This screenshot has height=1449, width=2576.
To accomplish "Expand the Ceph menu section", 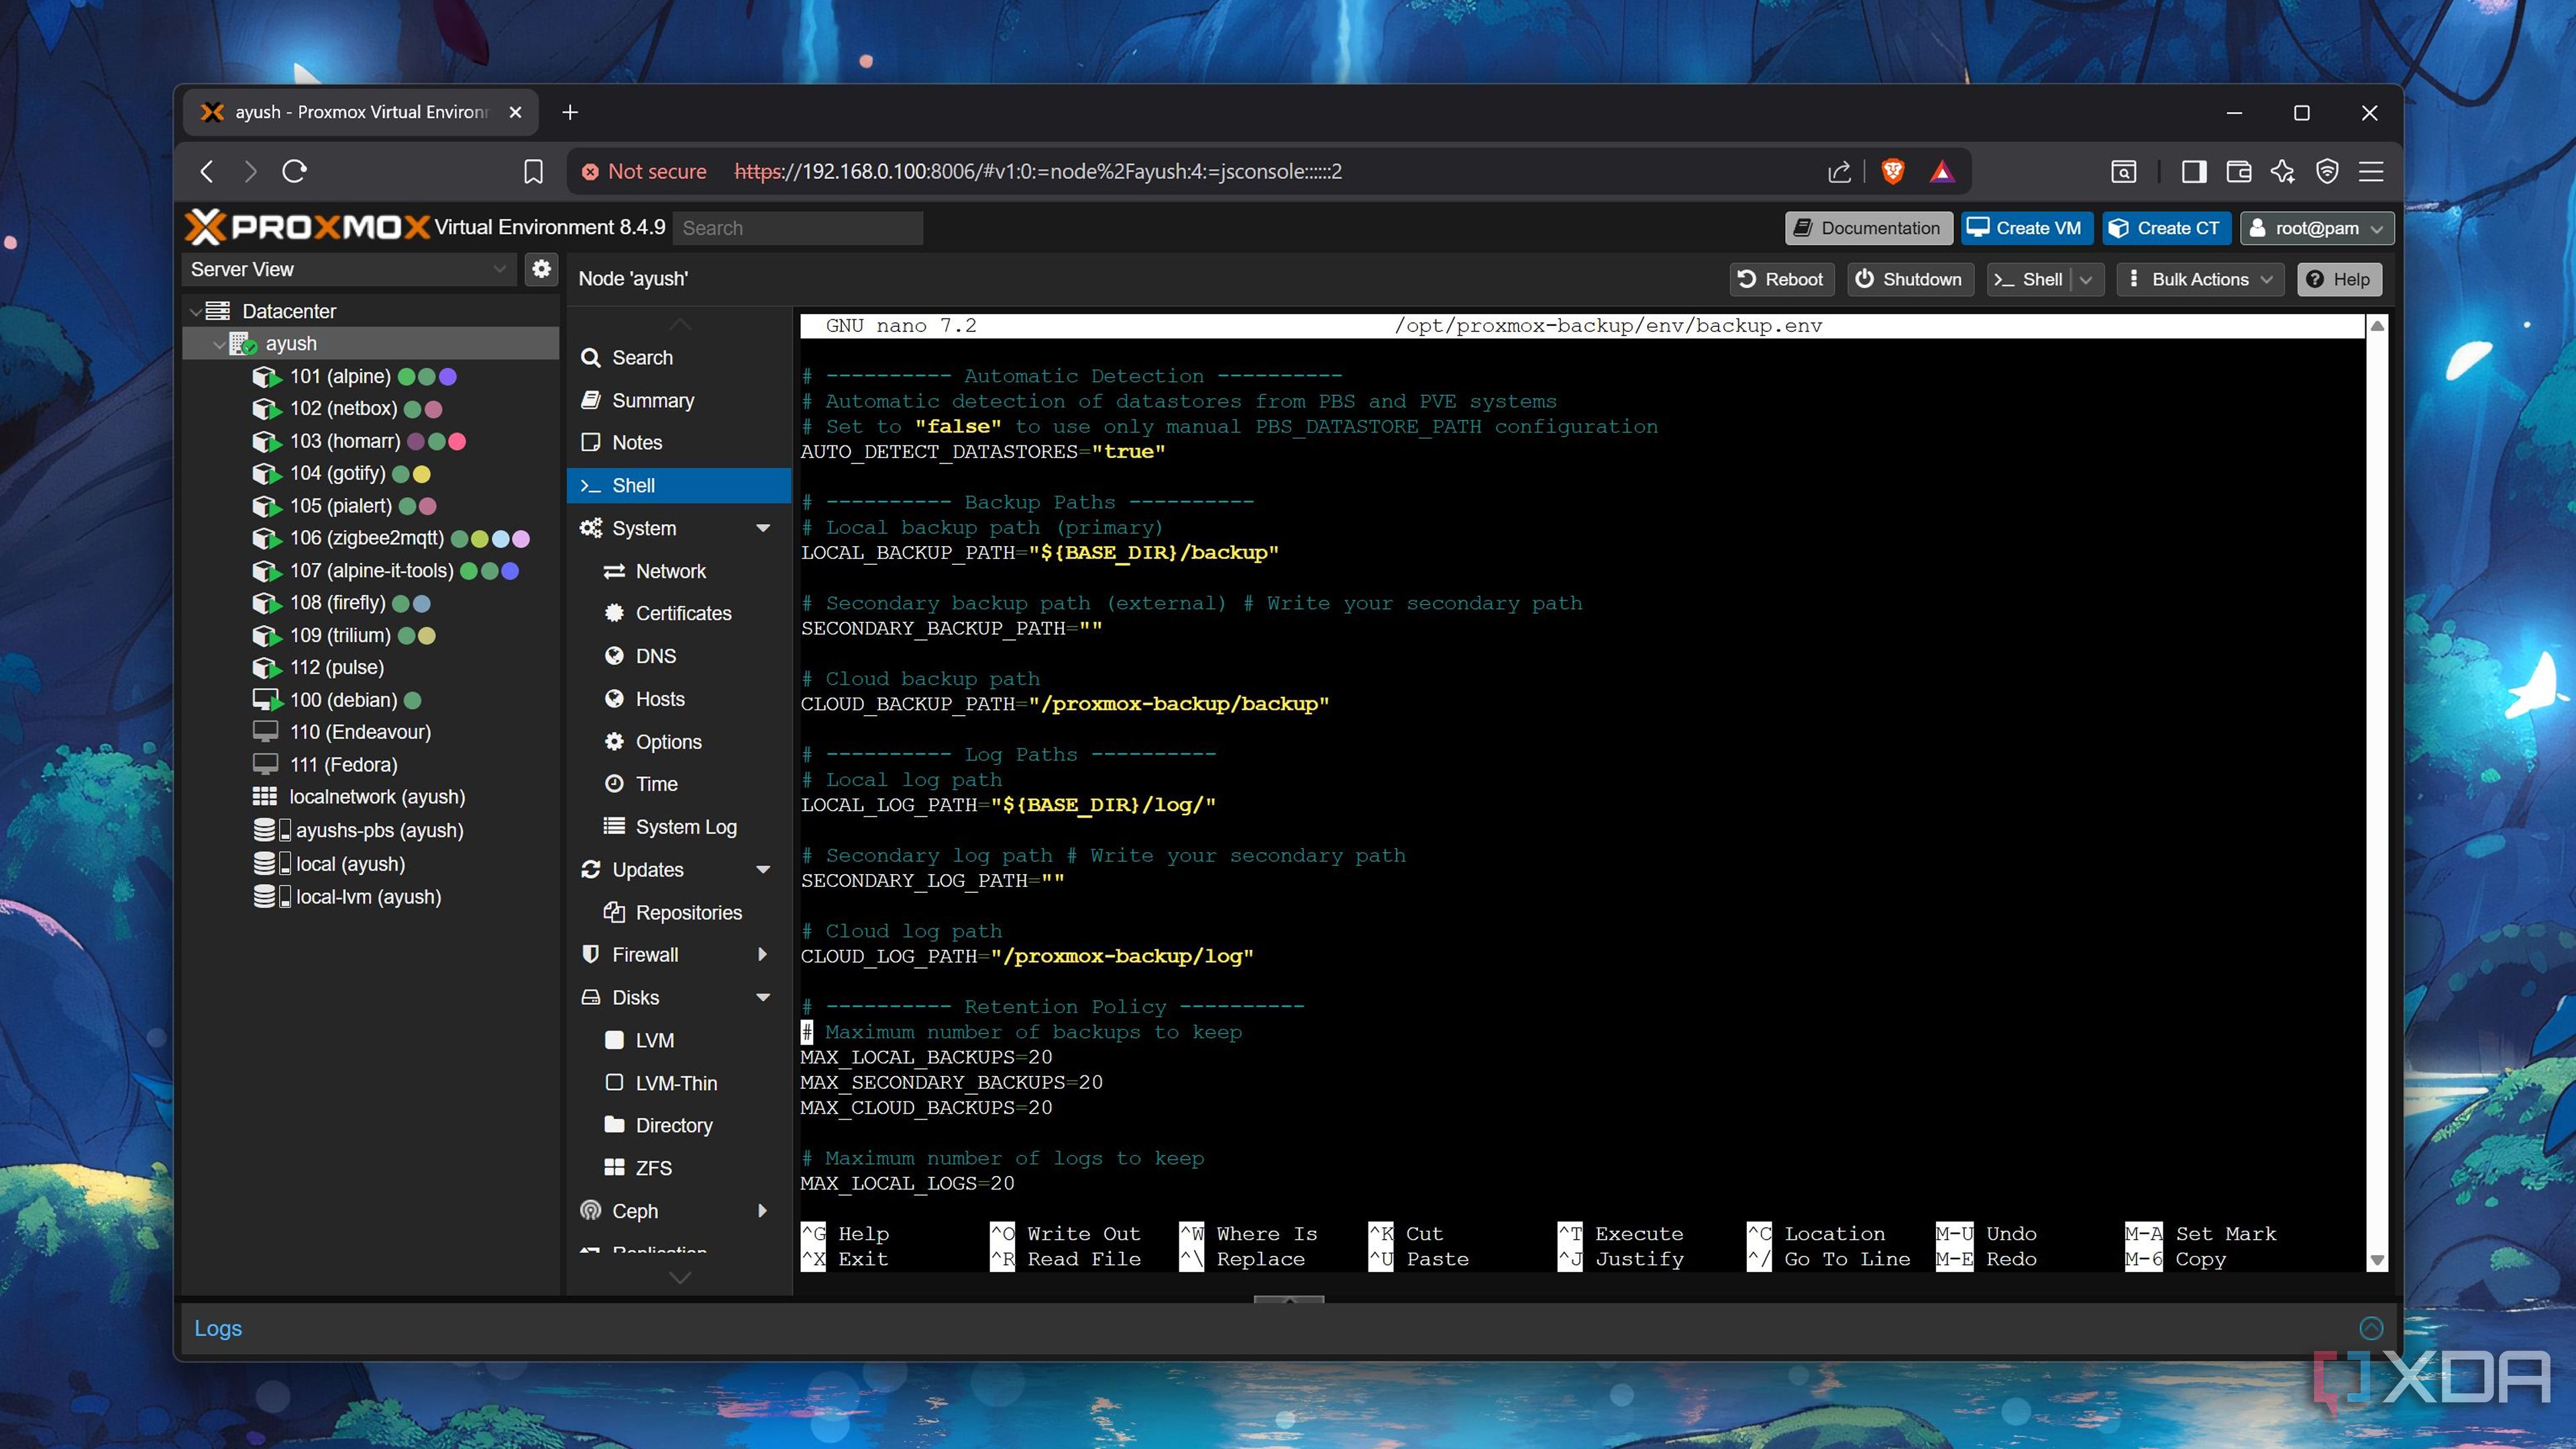I will [763, 1211].
